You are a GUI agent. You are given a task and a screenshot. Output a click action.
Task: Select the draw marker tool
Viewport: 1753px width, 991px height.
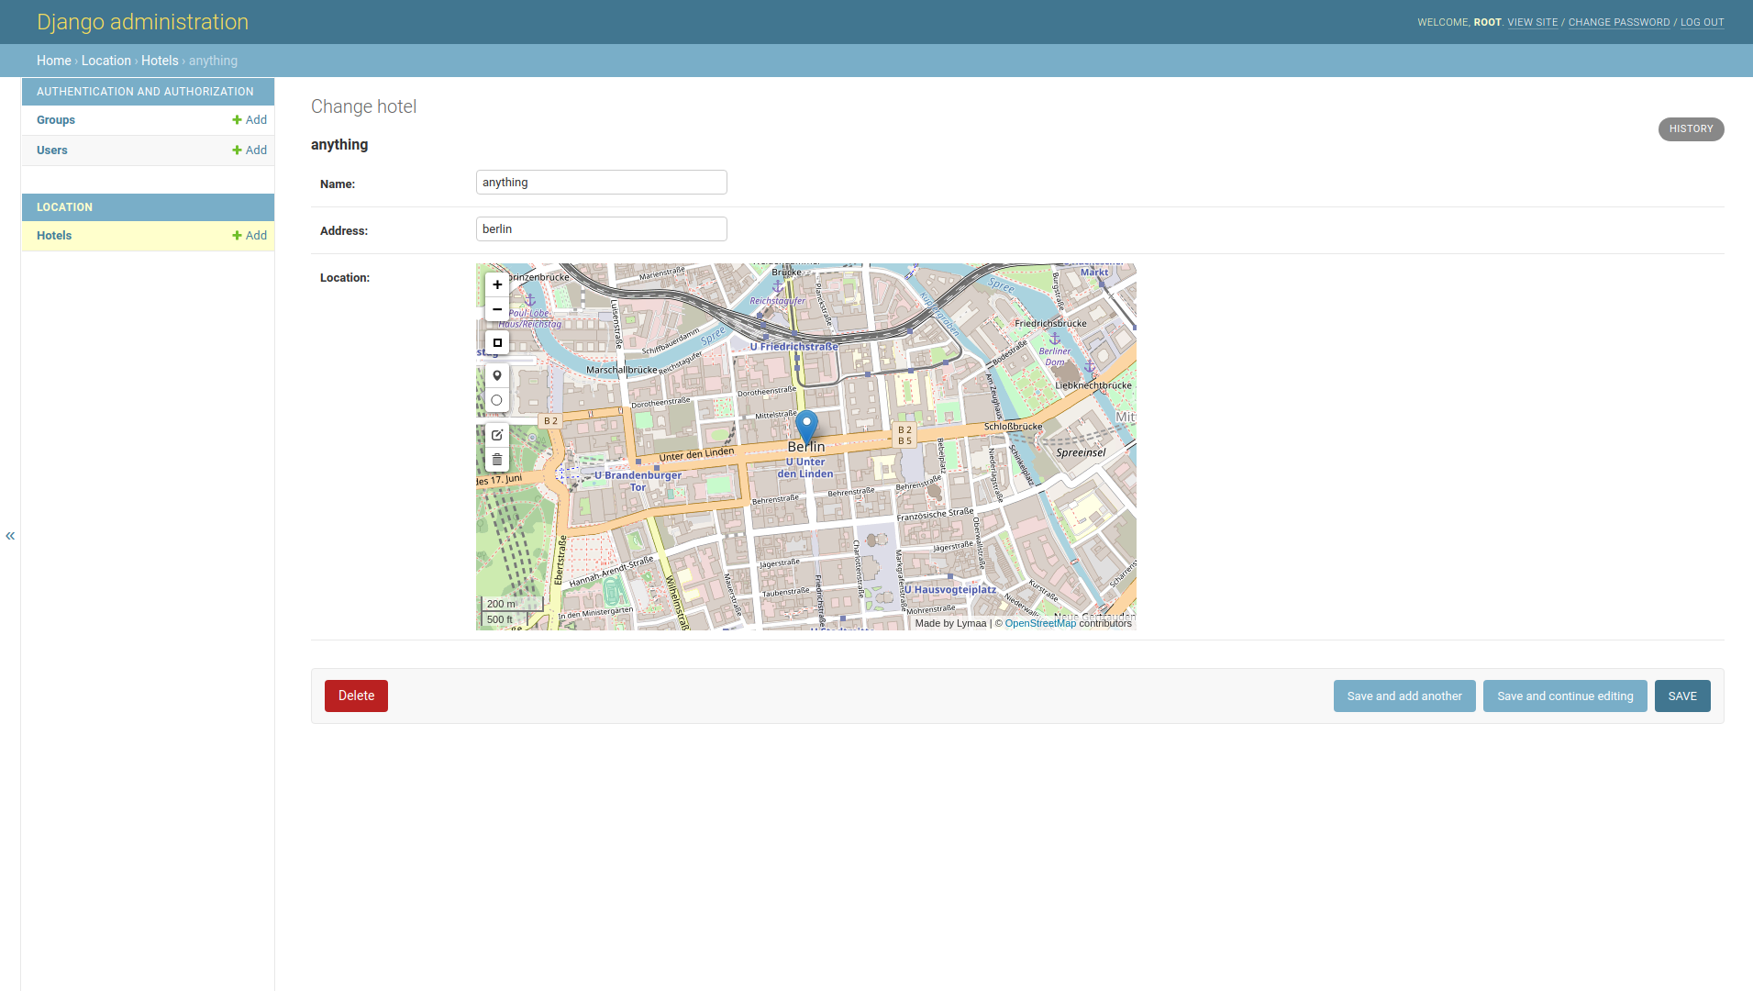click(x=496, y=375)
